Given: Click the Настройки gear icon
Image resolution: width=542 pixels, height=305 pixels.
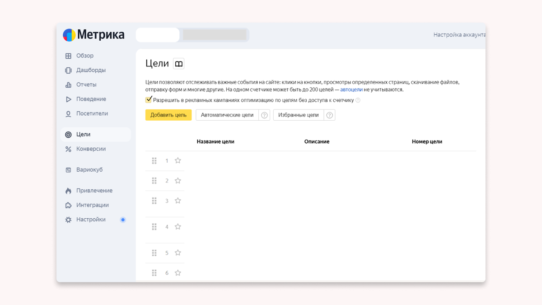Looking at the screenshot, I should pos(68,220).
